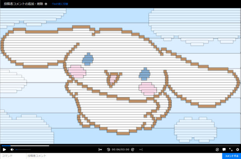
Task: Rewind a few seconds
Action: point(108,149)
